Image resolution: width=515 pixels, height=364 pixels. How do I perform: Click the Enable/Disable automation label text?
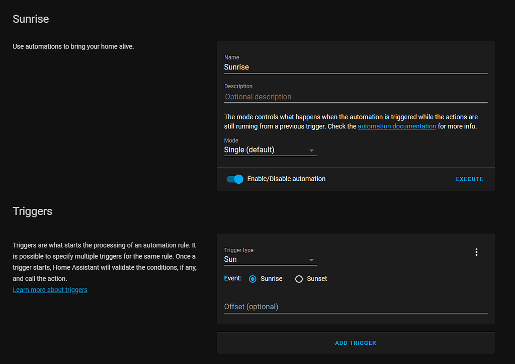(286, 179)
